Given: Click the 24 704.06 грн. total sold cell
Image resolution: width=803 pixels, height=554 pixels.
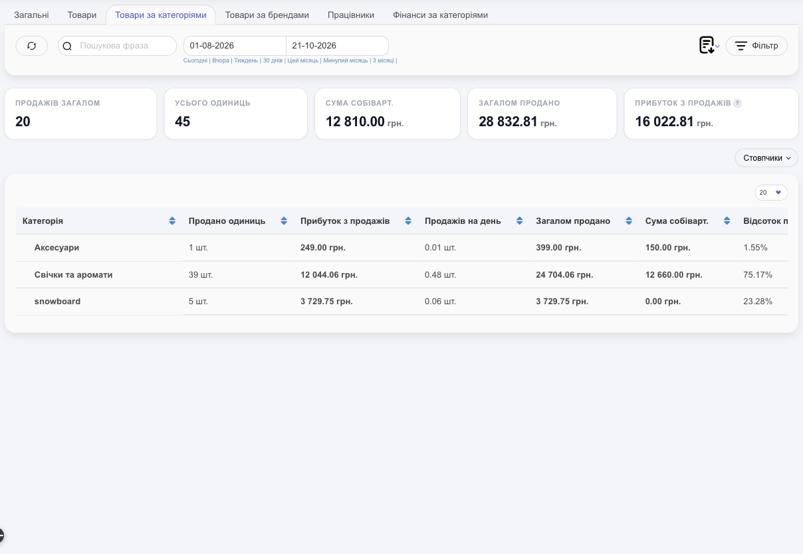Looking at the screenshot, I should click(564, 275).
